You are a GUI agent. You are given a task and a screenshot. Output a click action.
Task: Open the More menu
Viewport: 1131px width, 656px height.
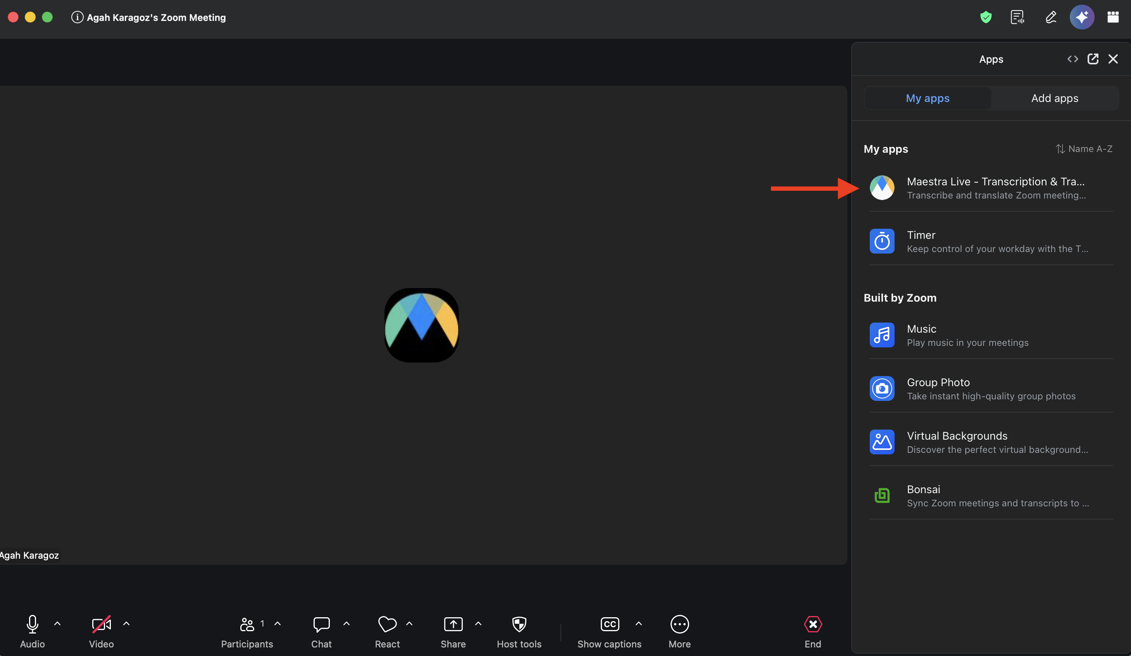pos(679,632)
